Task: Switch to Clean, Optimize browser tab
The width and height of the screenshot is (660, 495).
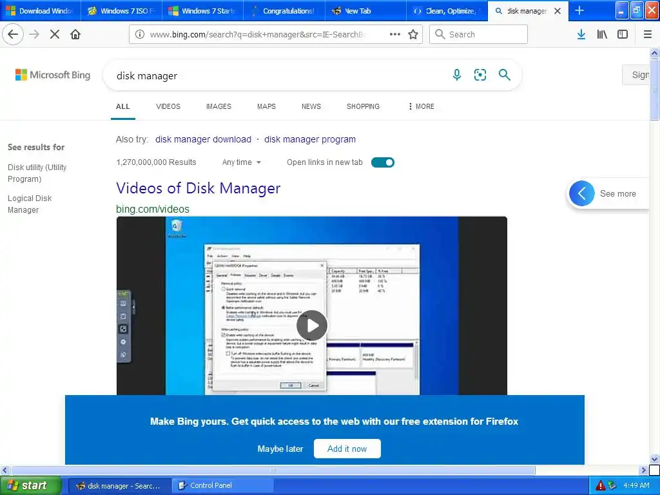Action: [x=447, y=11]
